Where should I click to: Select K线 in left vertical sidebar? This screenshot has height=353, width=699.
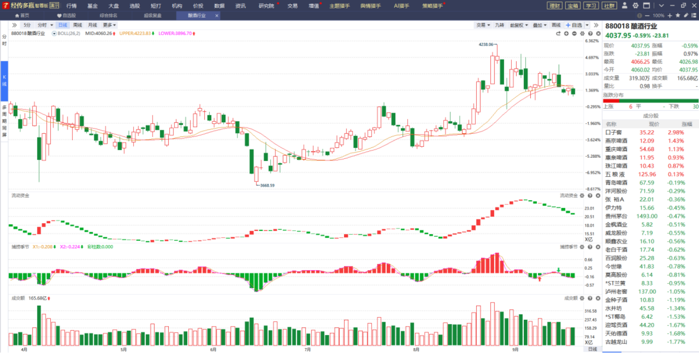[x=4, y=81]
